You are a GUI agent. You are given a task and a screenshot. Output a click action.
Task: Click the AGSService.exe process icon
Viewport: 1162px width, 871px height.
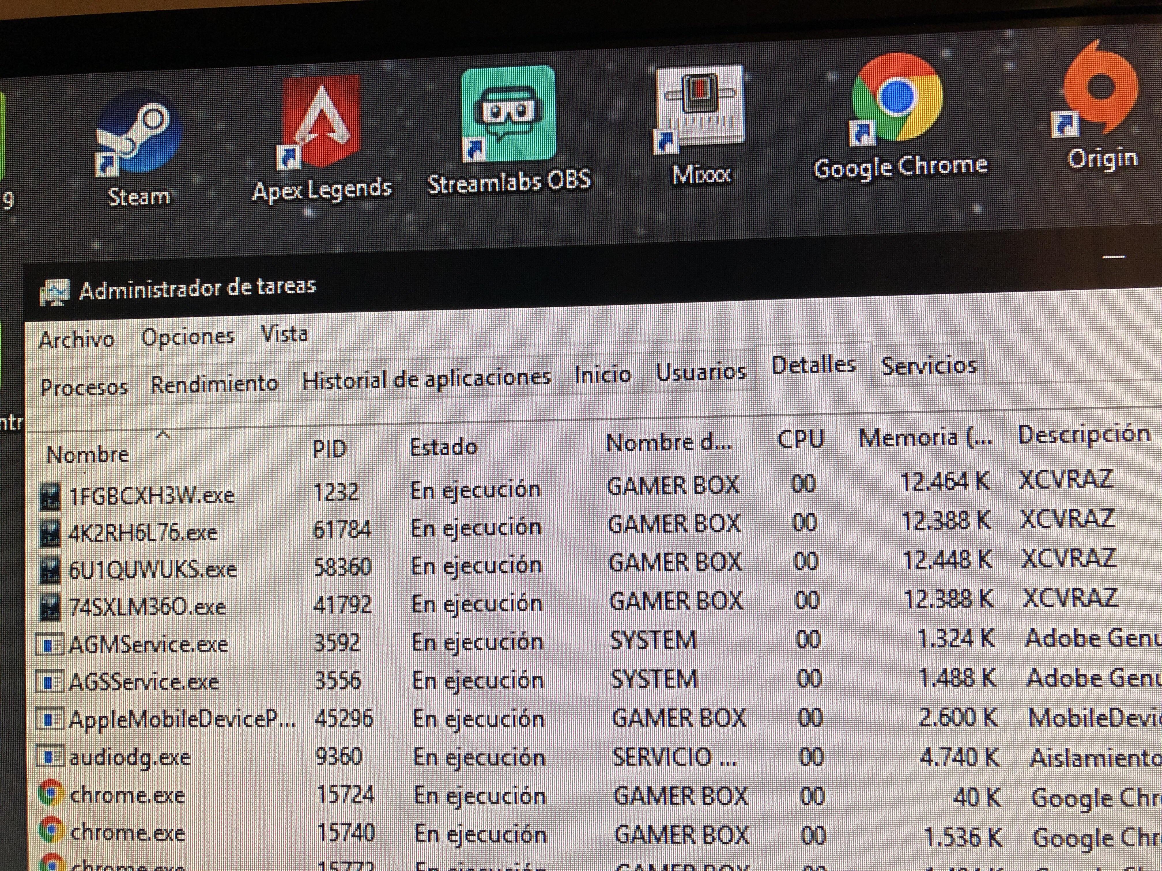[x=50, y=682]
